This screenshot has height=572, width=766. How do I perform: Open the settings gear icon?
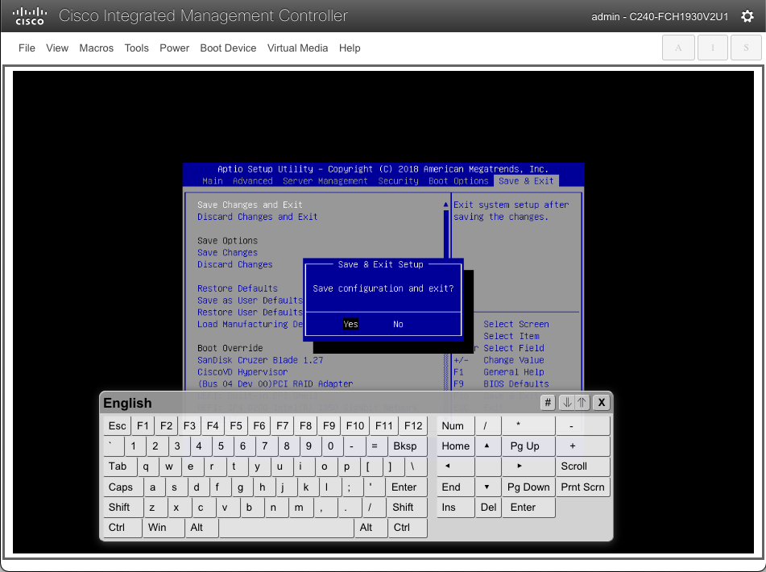click(x=747, y=16)
